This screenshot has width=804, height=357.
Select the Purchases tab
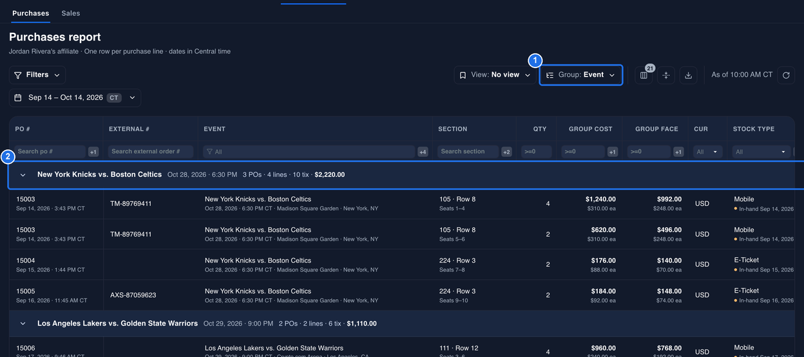point(30,13)
